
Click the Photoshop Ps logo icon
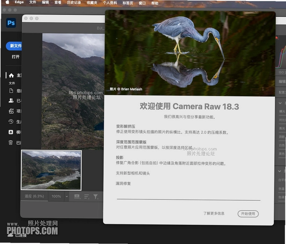[x=11, y=23]
